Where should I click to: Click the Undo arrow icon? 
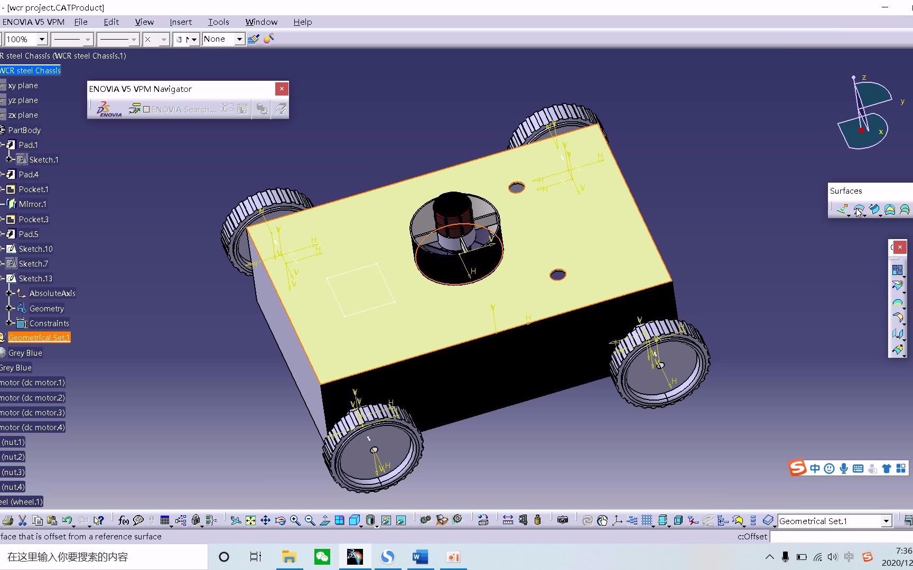(x=67, y=520)
